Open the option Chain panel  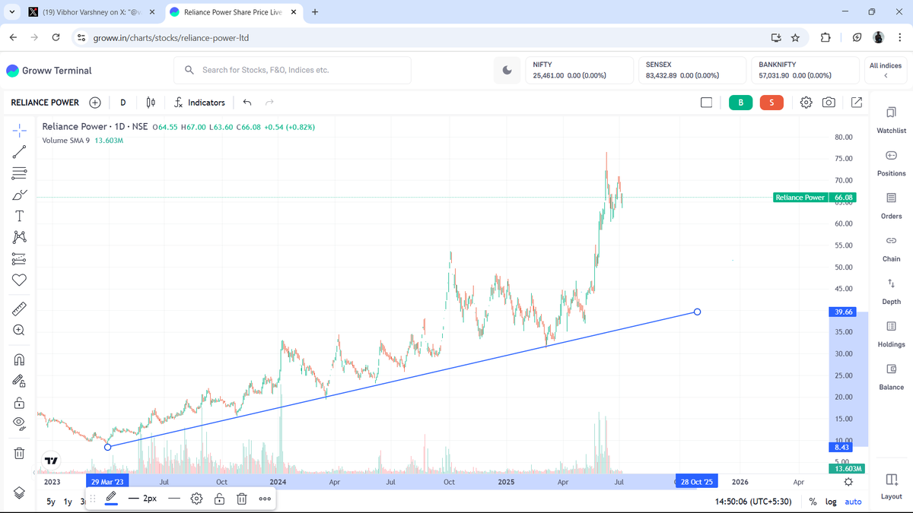point(892,248)
